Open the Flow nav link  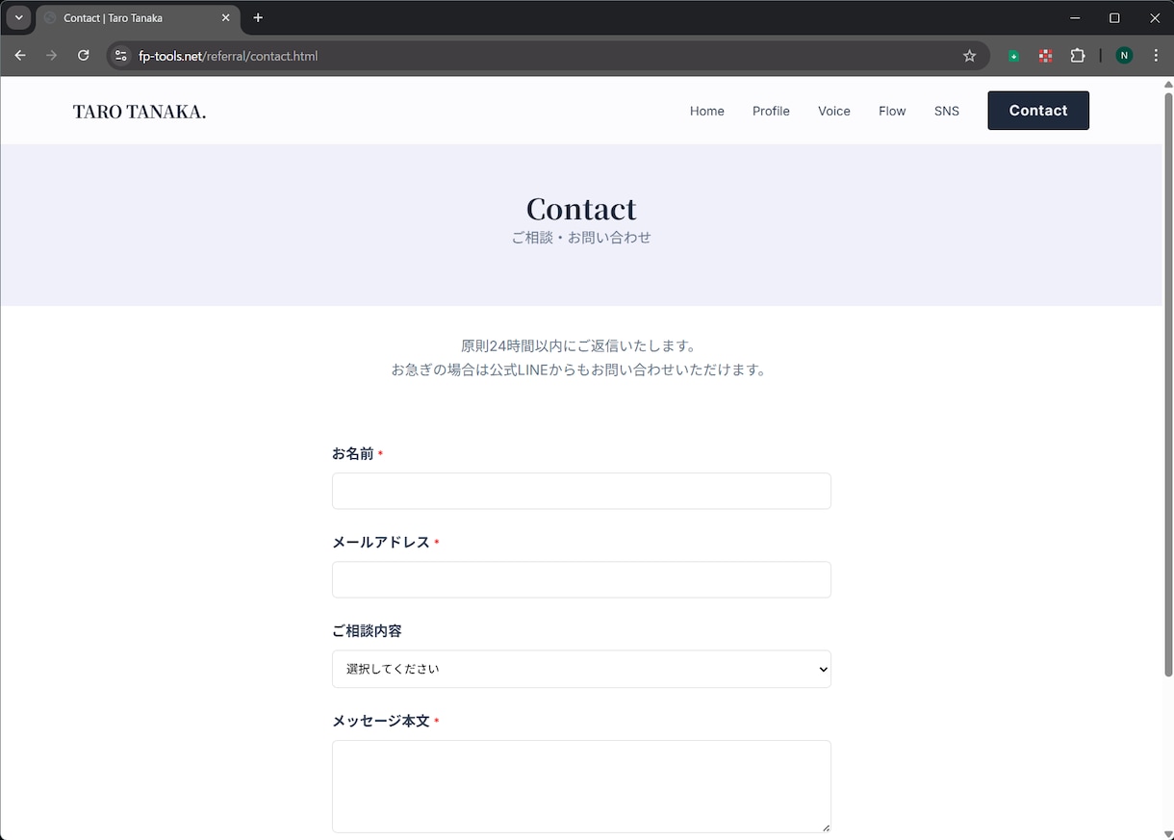pos(892,111)
